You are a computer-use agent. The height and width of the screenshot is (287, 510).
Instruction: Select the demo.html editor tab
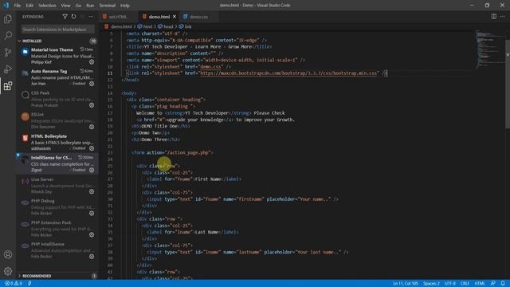pyautogui.click(x=159, y=17)
